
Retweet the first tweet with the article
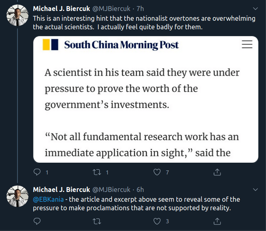[x=97, y=172]
